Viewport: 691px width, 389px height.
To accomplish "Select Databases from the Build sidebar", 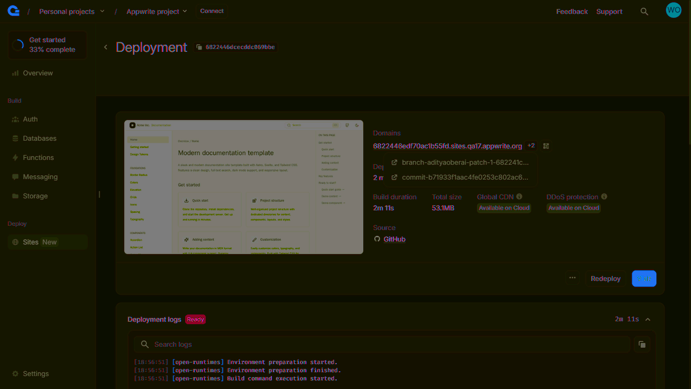I will click(39, 138).
